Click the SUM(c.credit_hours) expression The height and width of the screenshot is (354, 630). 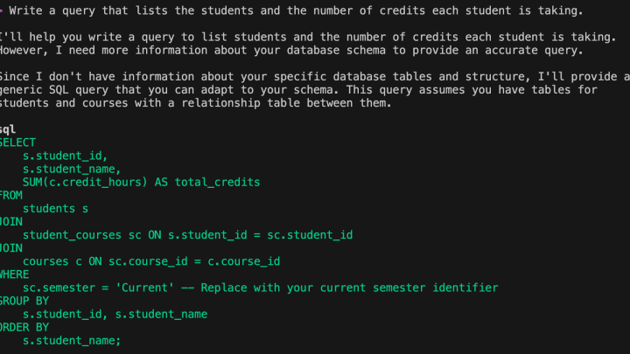[85, 182]
